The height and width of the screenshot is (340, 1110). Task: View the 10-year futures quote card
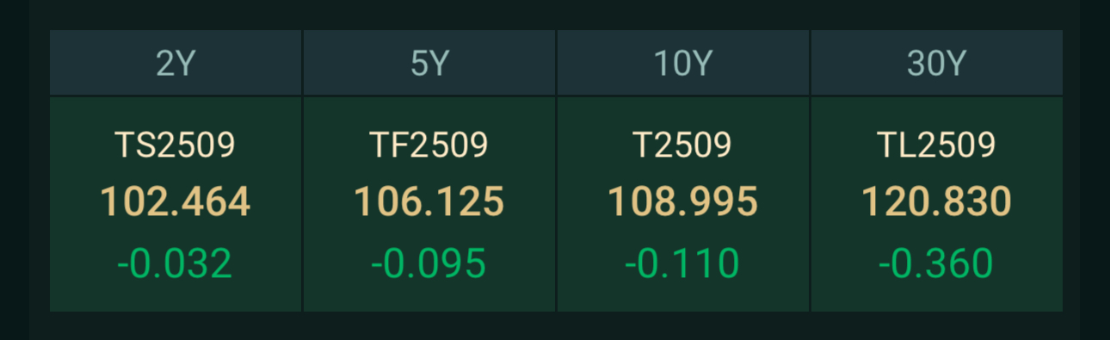683,204
